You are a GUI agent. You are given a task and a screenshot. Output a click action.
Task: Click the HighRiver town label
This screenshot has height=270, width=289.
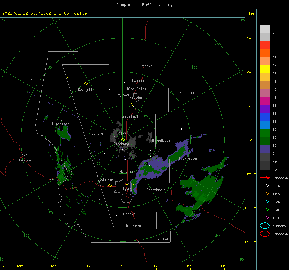click(133, 225)
